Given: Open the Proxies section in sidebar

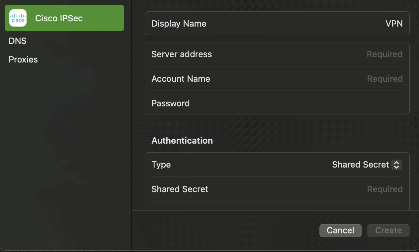Looking at the screenshot, I should (x=23, y=60).
